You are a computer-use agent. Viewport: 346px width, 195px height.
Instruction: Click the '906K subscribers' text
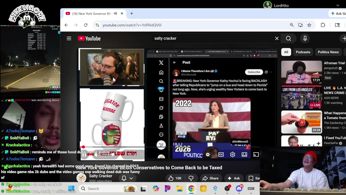(x=100, y=181)
